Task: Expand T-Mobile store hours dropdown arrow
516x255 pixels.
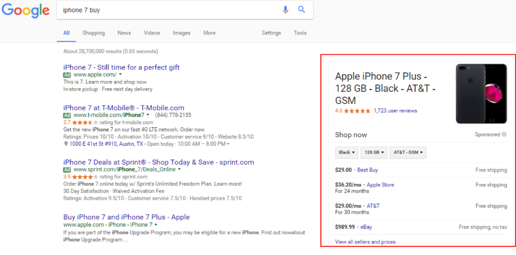Action: click(x=228, y=144)
